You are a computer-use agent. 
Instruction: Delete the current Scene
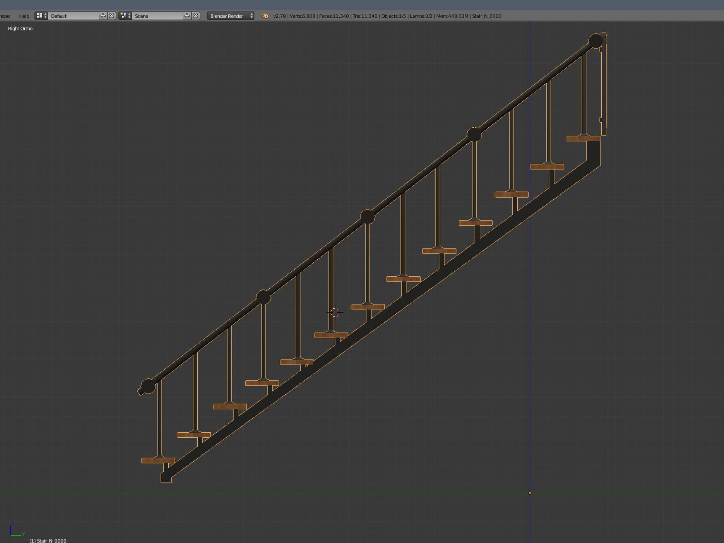[196, 16]
